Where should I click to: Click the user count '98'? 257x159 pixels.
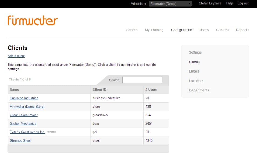[147, 132]
